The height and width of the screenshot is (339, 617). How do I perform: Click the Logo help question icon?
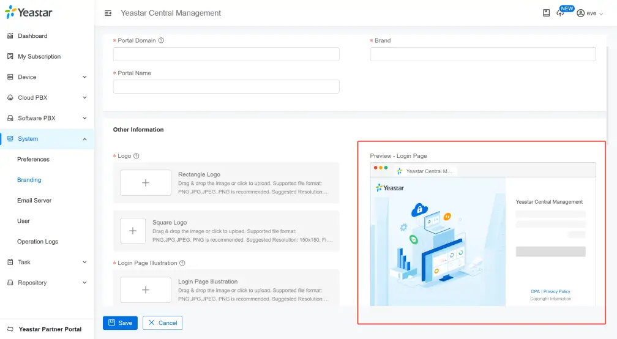point(136,156)
